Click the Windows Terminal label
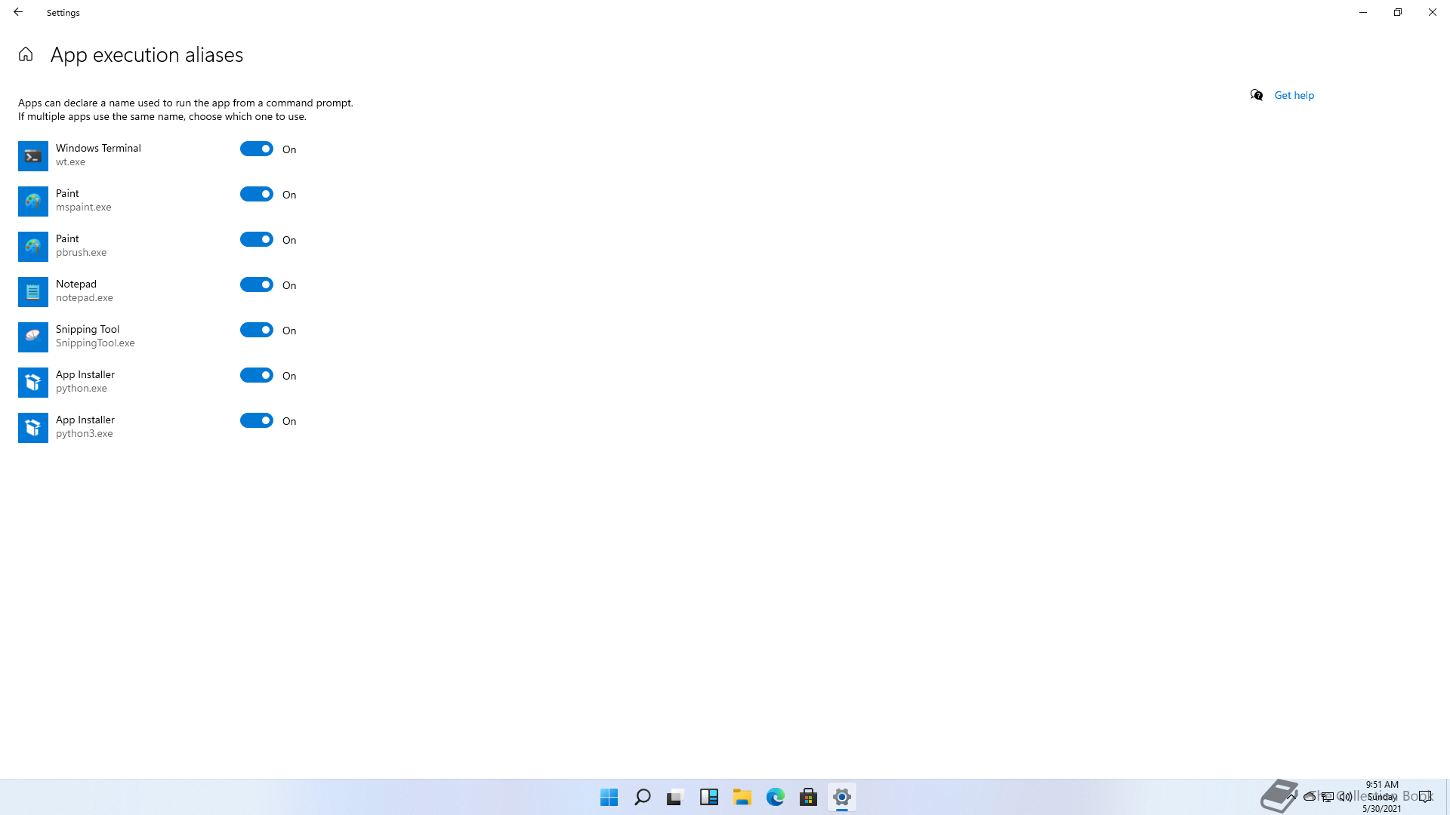The image size is (1450, 815). (98, 148)
